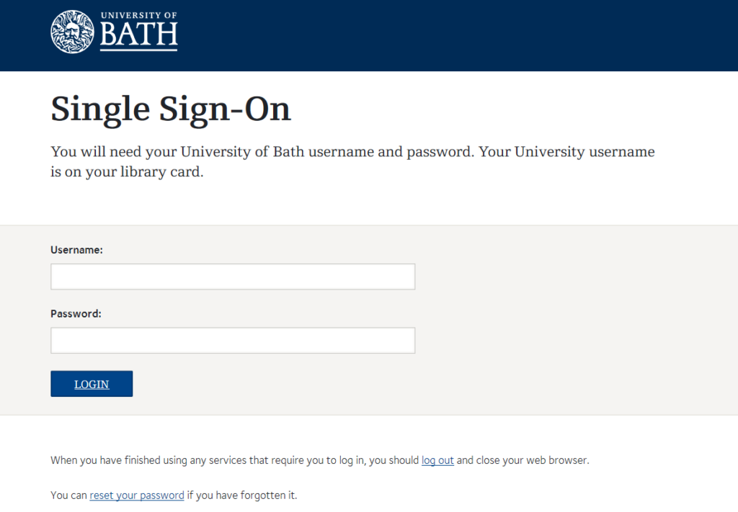Click the 'is on your library card.' line

(x=127, y=171)
